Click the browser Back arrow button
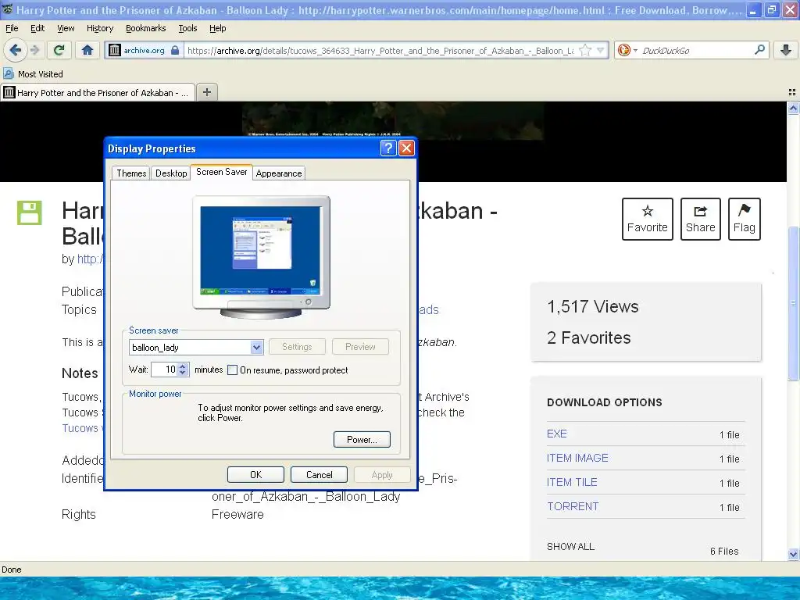Viewport: 800px width, 600px height. [15, 50]
